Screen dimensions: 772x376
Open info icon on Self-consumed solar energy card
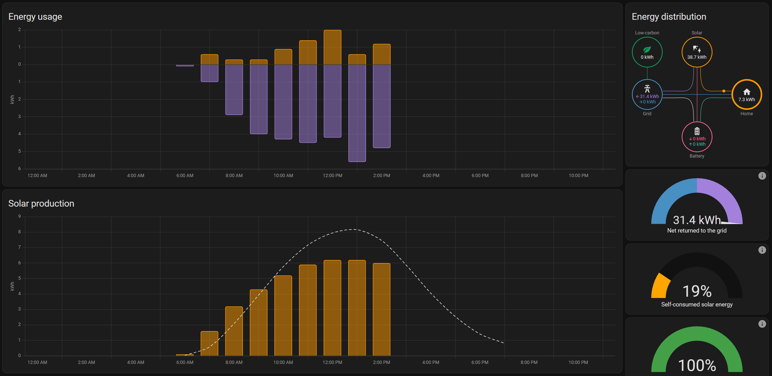pos(762,250)
